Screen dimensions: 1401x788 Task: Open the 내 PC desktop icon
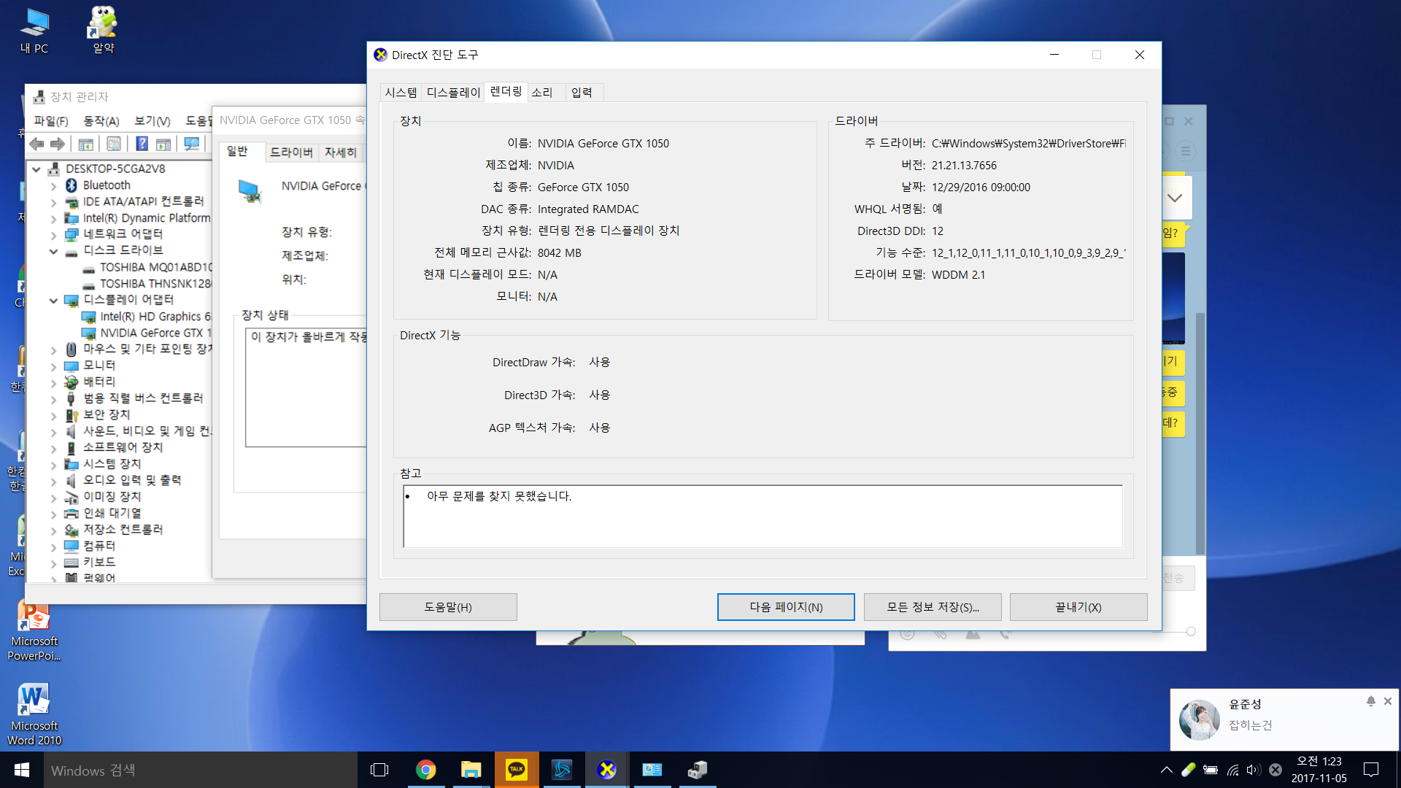34,31
